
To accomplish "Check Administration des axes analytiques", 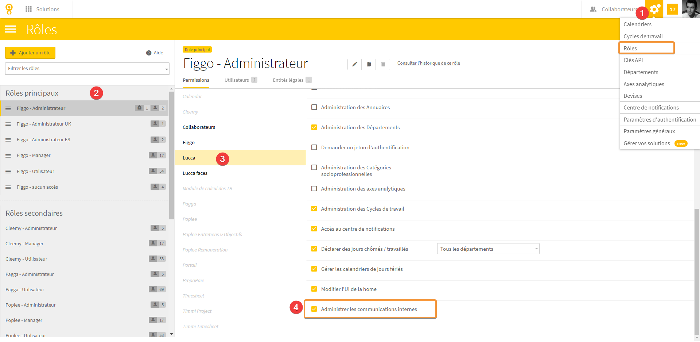I will (x=314, y=189).
